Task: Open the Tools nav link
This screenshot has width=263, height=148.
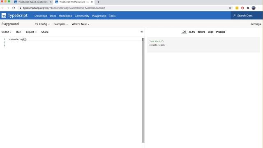Action: point(112,16)
